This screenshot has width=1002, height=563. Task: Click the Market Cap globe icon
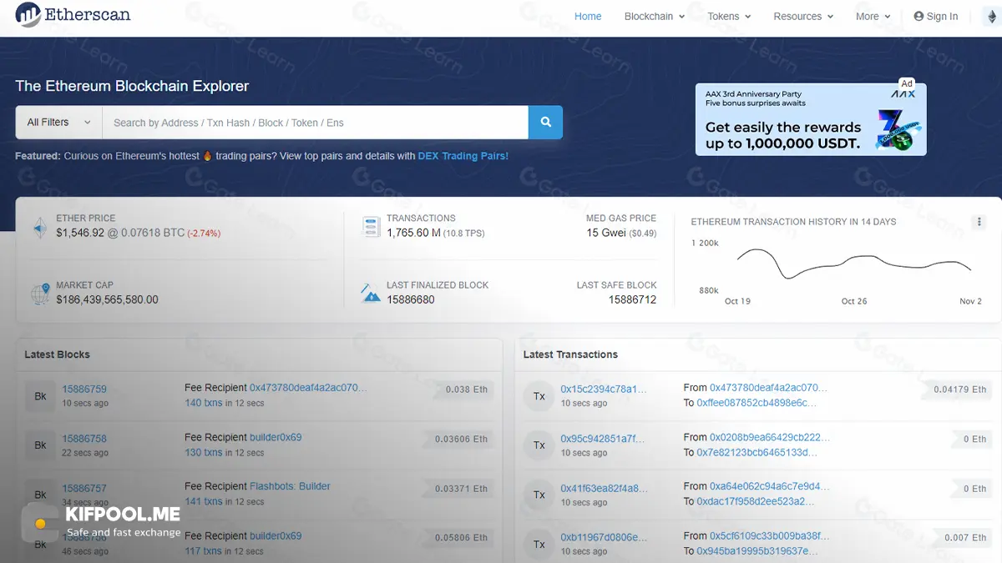coord(40,294)
